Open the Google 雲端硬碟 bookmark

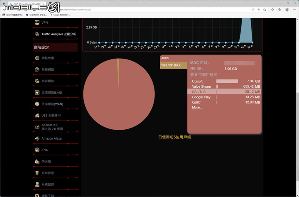coord(60,15)
